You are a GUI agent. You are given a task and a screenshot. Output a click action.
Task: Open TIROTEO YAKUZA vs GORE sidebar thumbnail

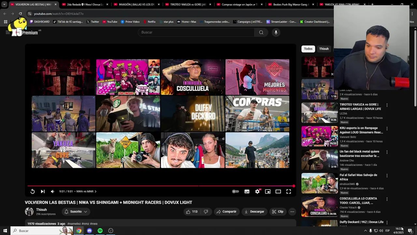coord(320,113)
